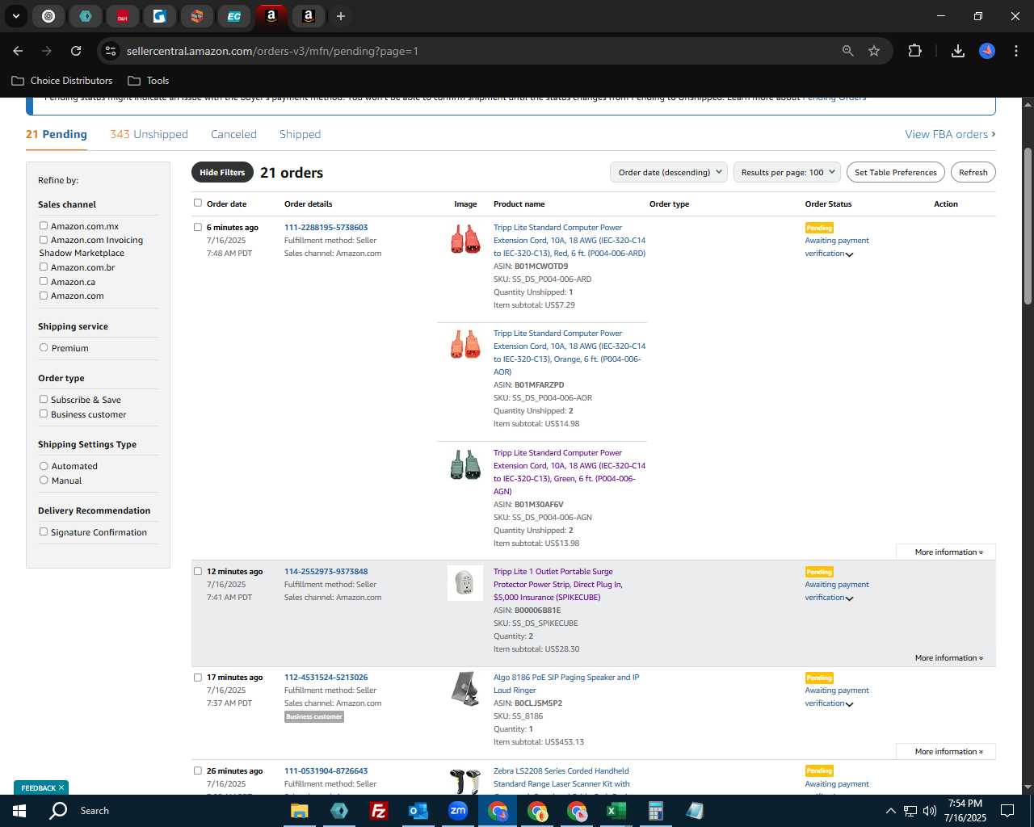1034x827 pixels.
Task: Click the red Tripp Lite power cord thumbnail
Action: [465, 240]
